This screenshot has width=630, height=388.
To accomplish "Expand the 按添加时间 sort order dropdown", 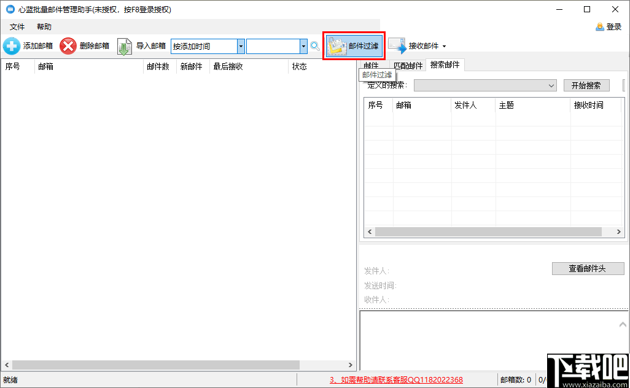I will tap(239, 45).
